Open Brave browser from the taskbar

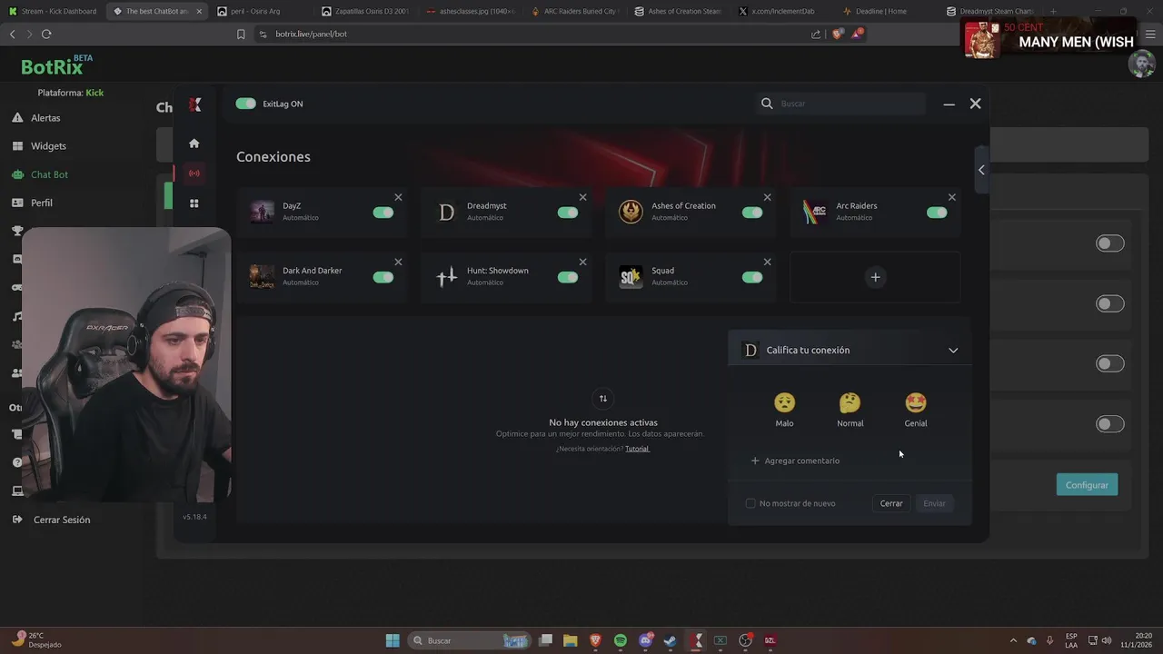[x=596, y=640]
